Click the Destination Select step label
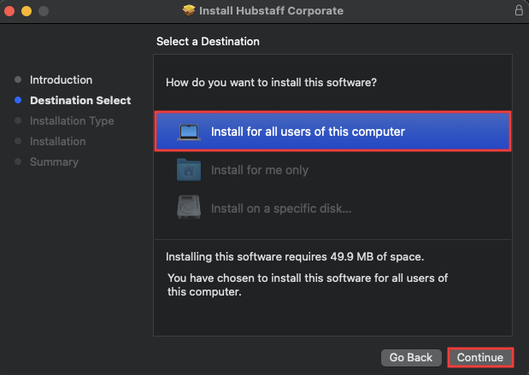This screenshot has height=375, width=529. 80,101
